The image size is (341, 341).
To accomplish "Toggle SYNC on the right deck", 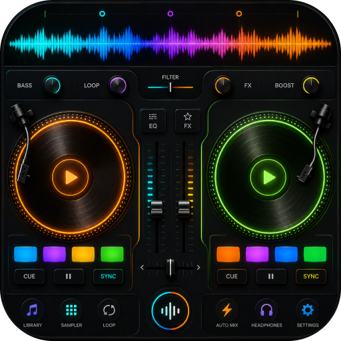I will pos(311,276).
